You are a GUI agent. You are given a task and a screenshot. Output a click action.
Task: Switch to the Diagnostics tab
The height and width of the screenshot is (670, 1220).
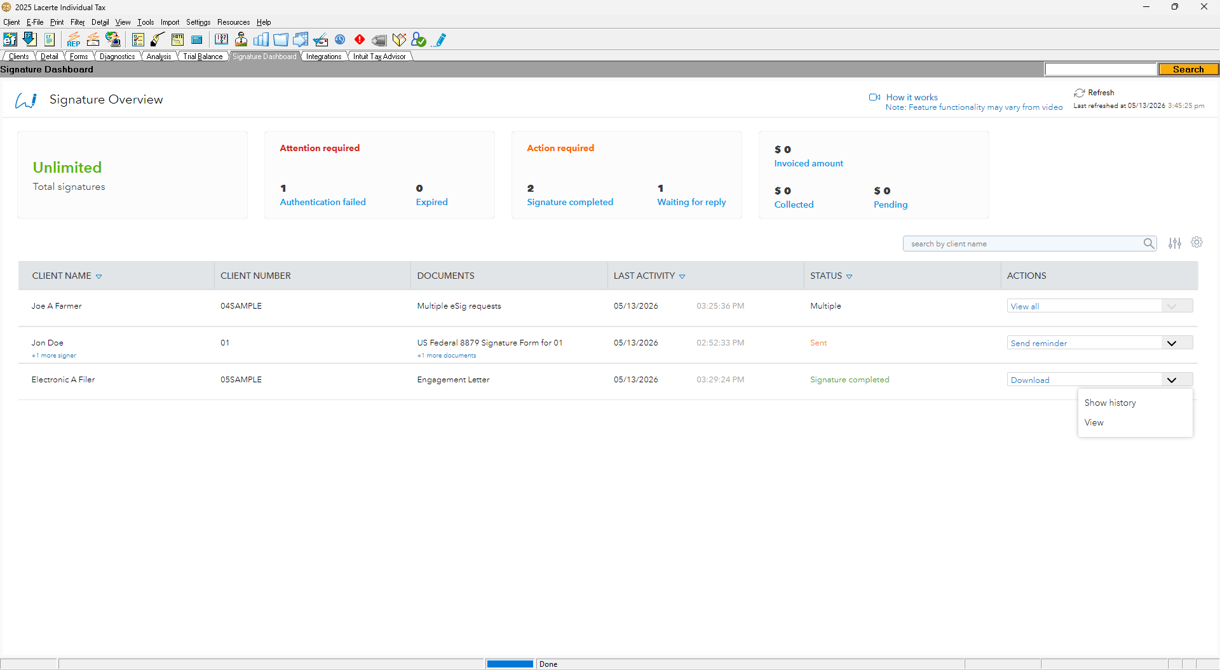117,57
